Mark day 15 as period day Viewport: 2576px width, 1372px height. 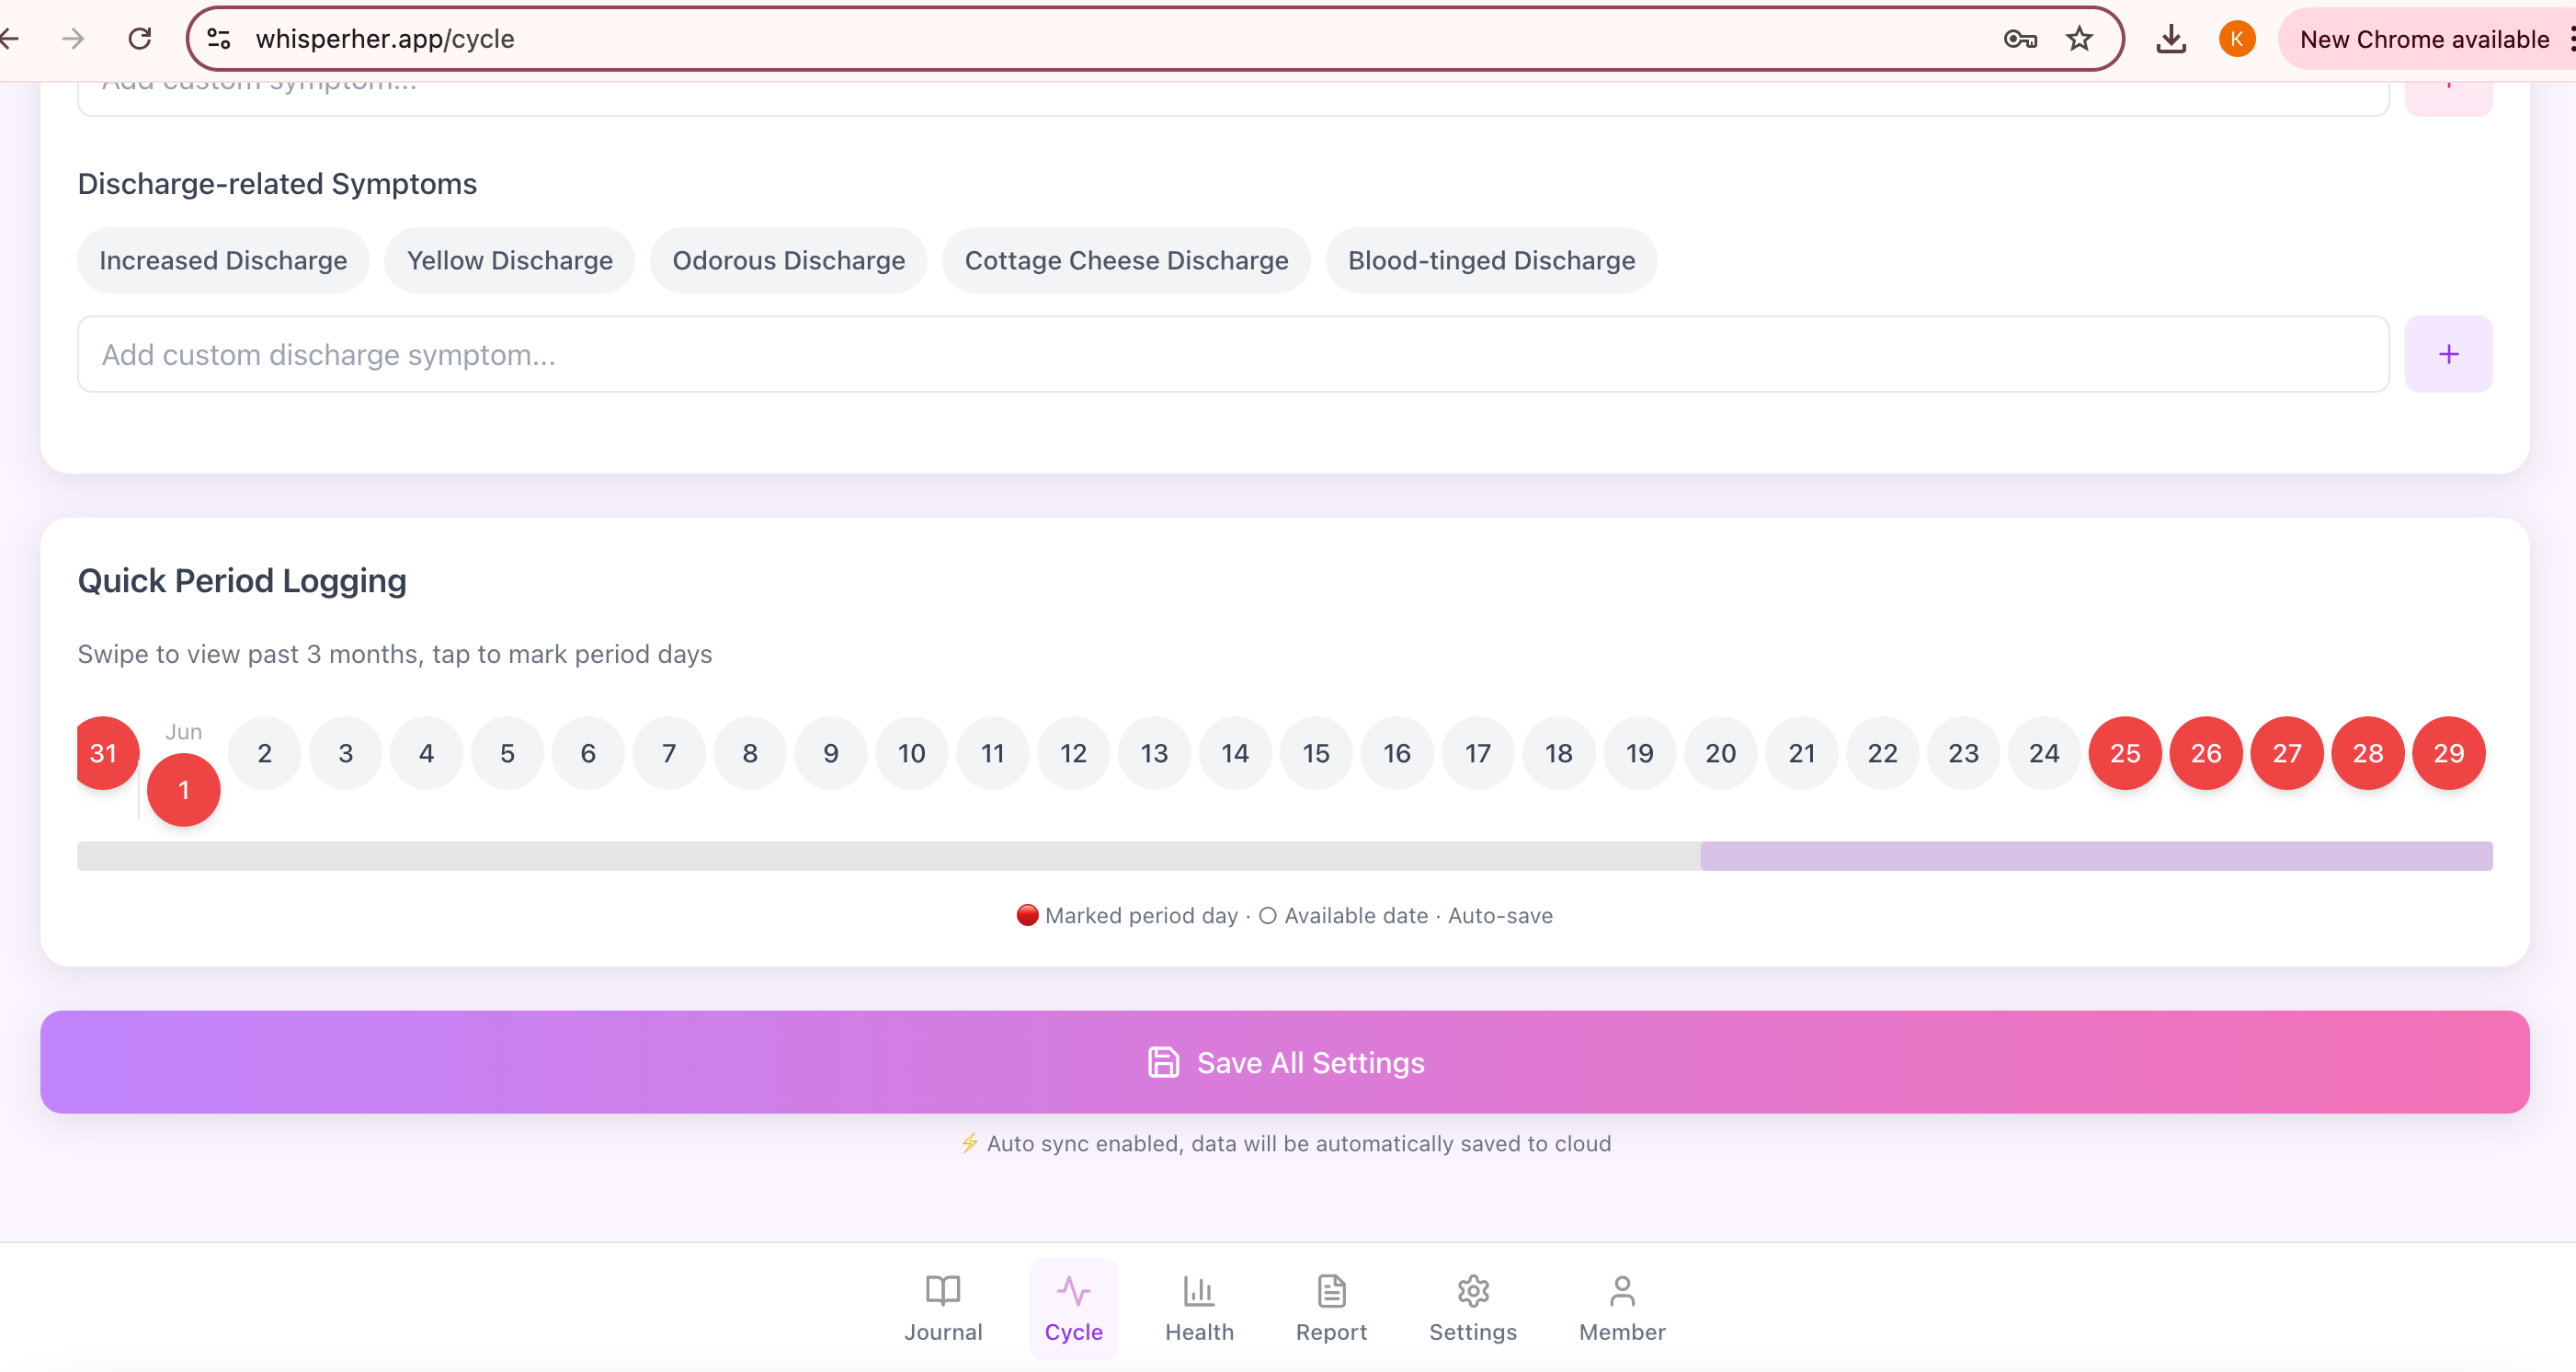pos(1315,753)
